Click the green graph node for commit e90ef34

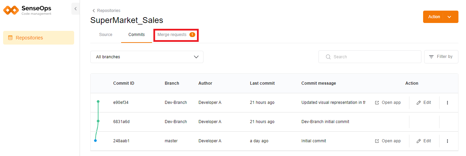[98, 101]
